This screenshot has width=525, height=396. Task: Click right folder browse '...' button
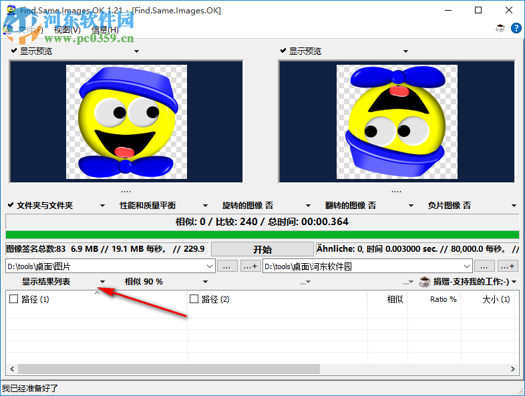click(484, 266)
